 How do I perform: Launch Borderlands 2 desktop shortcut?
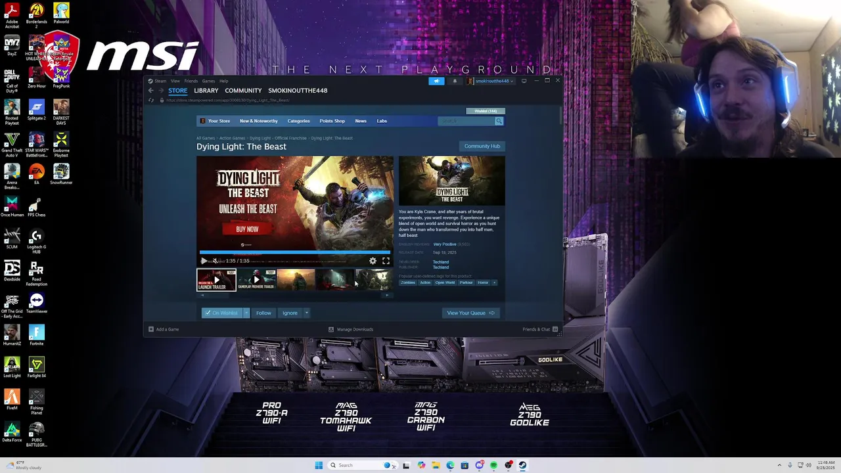click(x=36, y=14)
